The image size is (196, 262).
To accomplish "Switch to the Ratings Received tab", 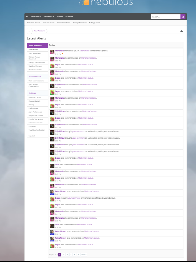I will tap(80, 23).
